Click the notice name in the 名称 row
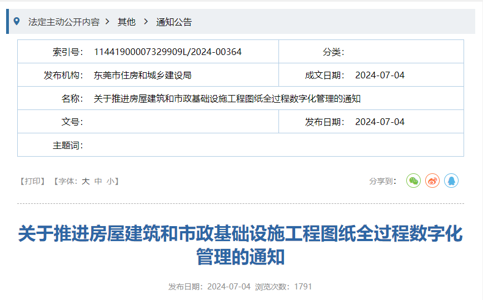This screenshot has height=300, width=483. (227, 98)
